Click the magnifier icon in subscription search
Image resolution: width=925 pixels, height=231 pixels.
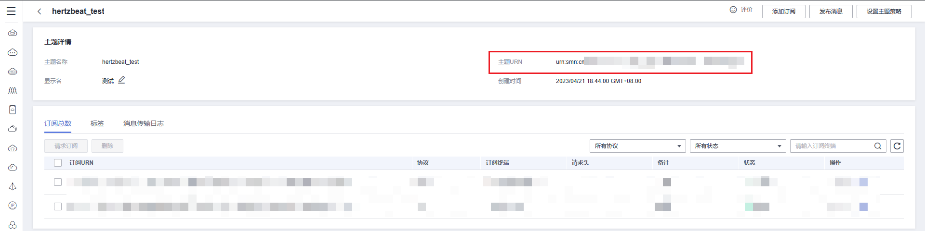pyautogui.click(x=878, y=146)
